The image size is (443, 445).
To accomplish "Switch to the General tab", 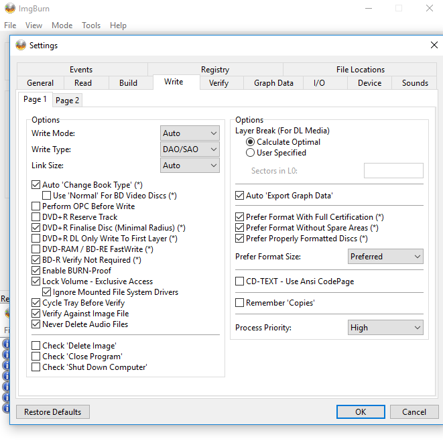I will pyautogui.click(x=40, y=83).
